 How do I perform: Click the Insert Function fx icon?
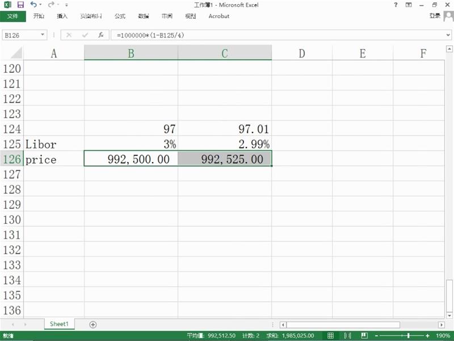coord(100,35)
